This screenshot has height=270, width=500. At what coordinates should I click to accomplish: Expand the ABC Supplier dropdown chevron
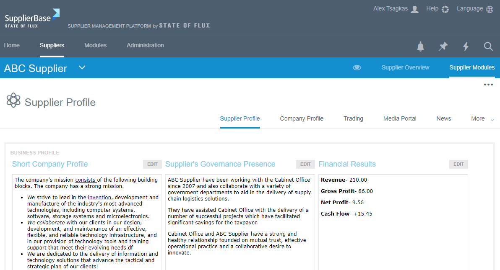(x=82, y=67)
